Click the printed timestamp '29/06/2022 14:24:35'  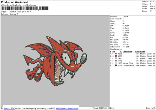click(x=107, y=108)
